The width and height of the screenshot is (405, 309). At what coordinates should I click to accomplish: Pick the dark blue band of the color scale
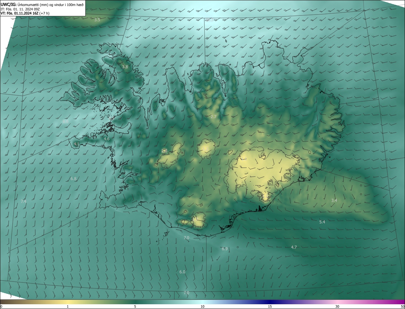pyautogui.click(x=270, y=302)
